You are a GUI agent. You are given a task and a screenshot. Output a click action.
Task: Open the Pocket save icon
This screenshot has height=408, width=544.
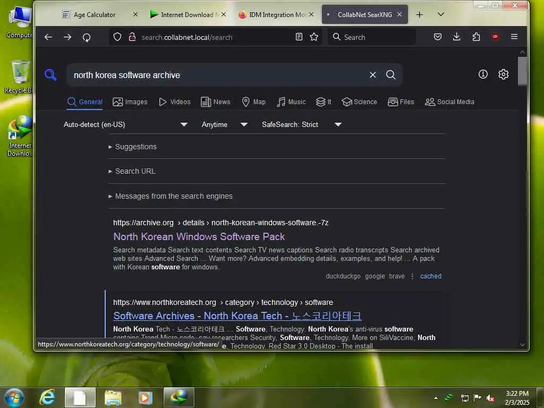click(x=438, y=37)
